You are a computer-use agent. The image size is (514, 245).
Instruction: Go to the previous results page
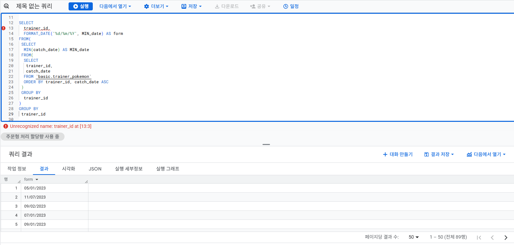(x=492, y=237)
